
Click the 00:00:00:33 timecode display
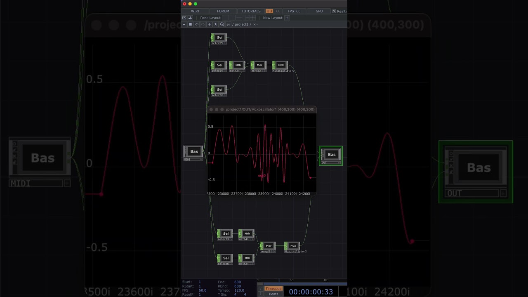pos(311,292)
